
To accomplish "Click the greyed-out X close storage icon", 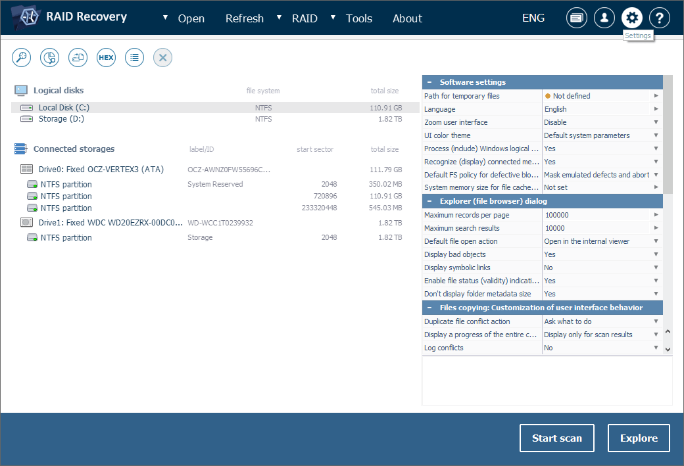I will (x=162, y=58).
